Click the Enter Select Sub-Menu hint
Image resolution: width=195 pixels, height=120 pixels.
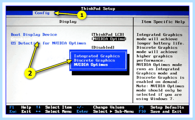click(x=105, y=112)
